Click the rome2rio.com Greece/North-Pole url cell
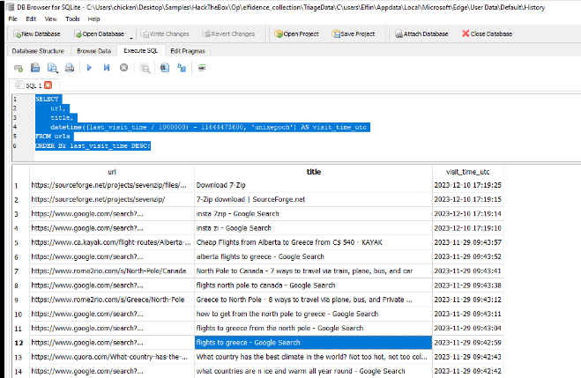Image resolution: width=581 pixels, height=378 pixels. point(112,300)
